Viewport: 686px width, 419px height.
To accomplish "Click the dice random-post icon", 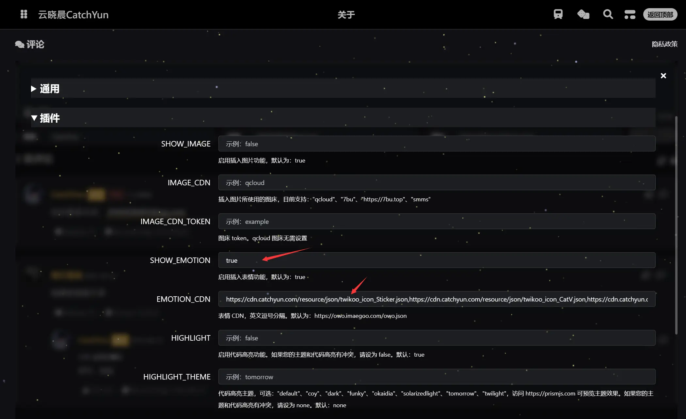I will 583,14.
